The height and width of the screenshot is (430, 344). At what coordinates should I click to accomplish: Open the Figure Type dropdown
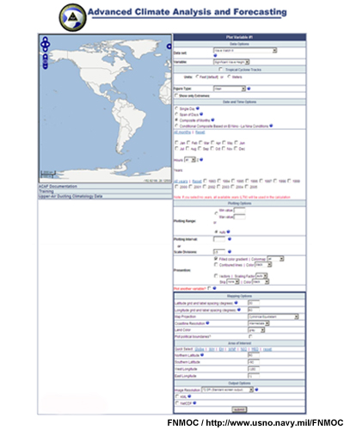(x=230, y=89)
